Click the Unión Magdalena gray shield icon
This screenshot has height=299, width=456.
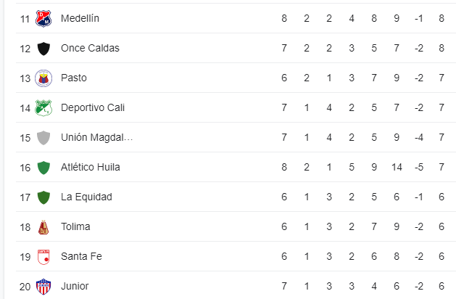click(43, 137)
